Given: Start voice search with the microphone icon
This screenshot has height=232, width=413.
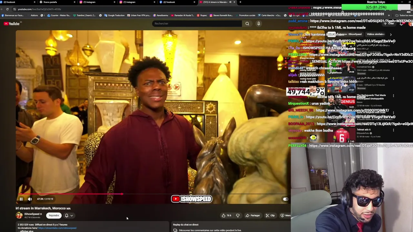Looking at the screenshot, I should tap(258, 24).
